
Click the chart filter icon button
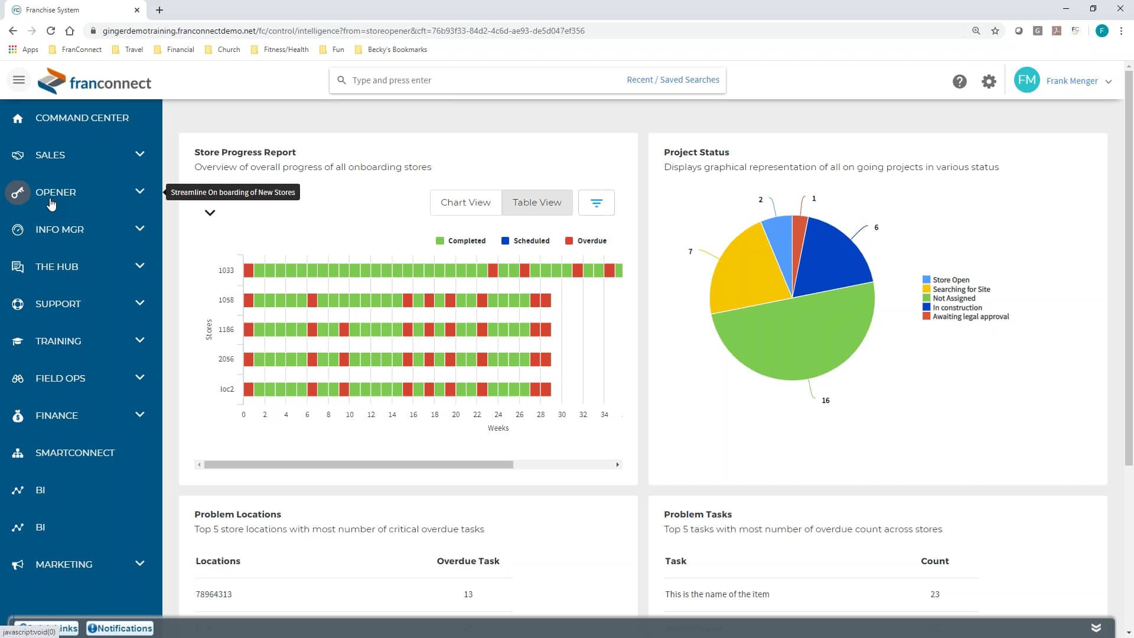(596, 203)
